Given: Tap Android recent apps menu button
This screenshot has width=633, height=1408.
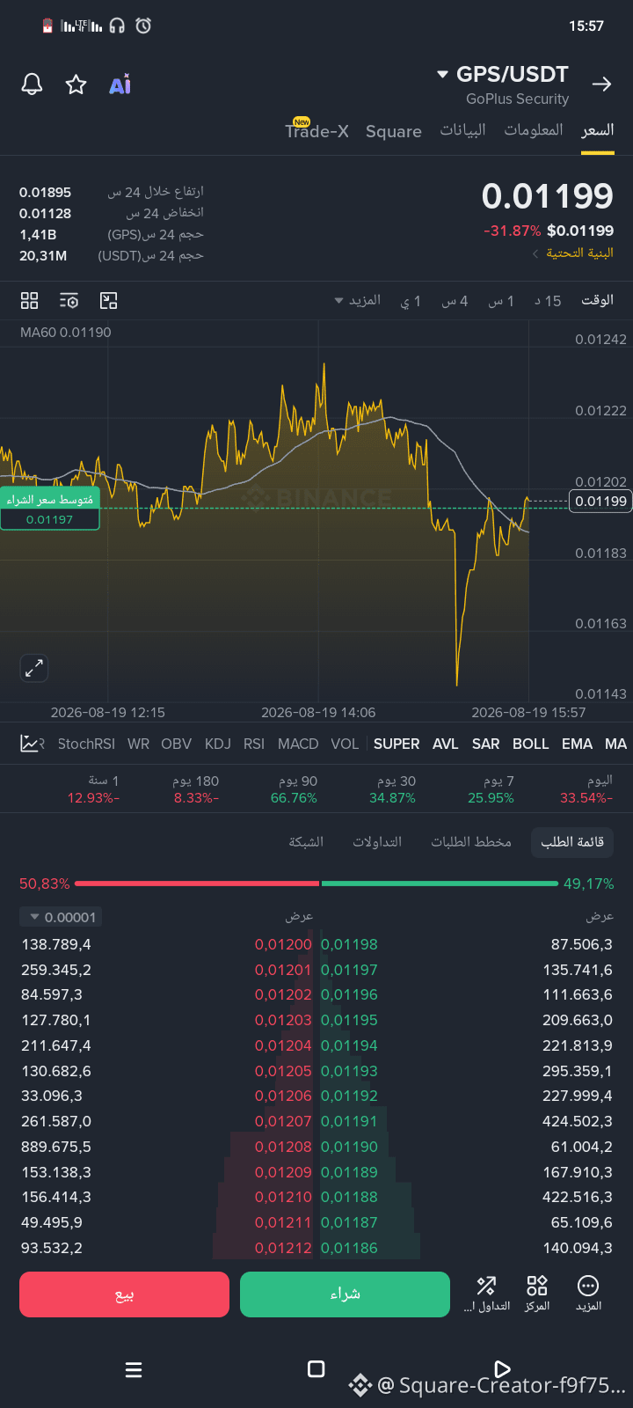Looking at the screenshot, I should [x=134, y=1369].
